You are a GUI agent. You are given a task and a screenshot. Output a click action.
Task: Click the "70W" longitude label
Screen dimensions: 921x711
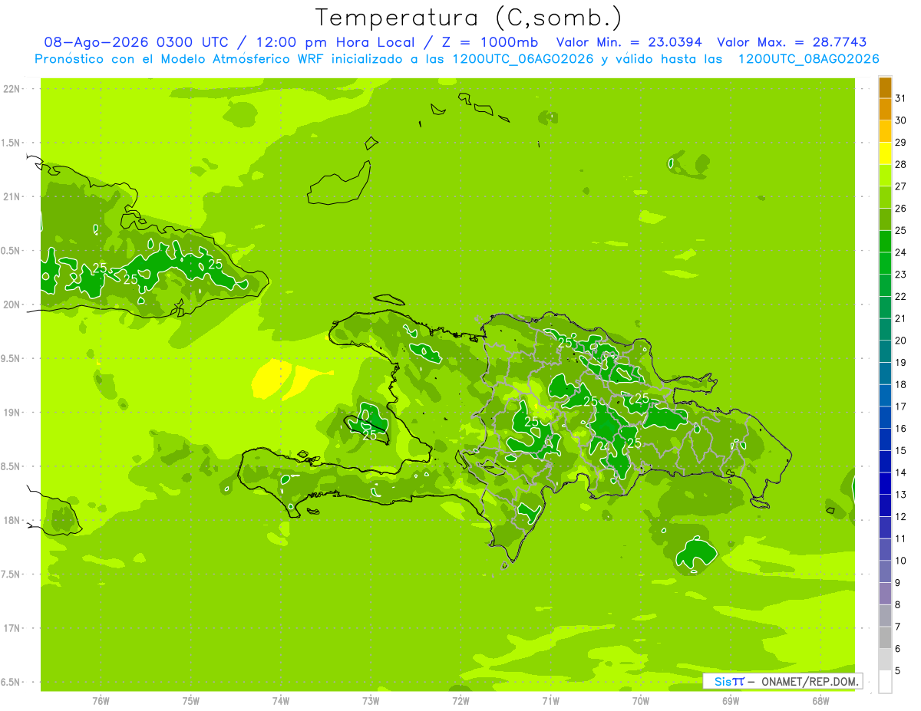(641, 701)
